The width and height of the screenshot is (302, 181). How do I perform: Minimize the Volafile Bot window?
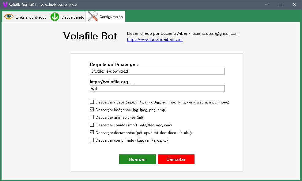point(267,5)
